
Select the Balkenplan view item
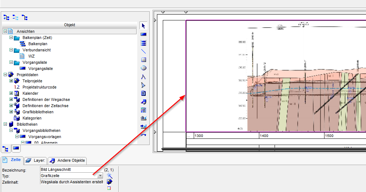(38, 44)
